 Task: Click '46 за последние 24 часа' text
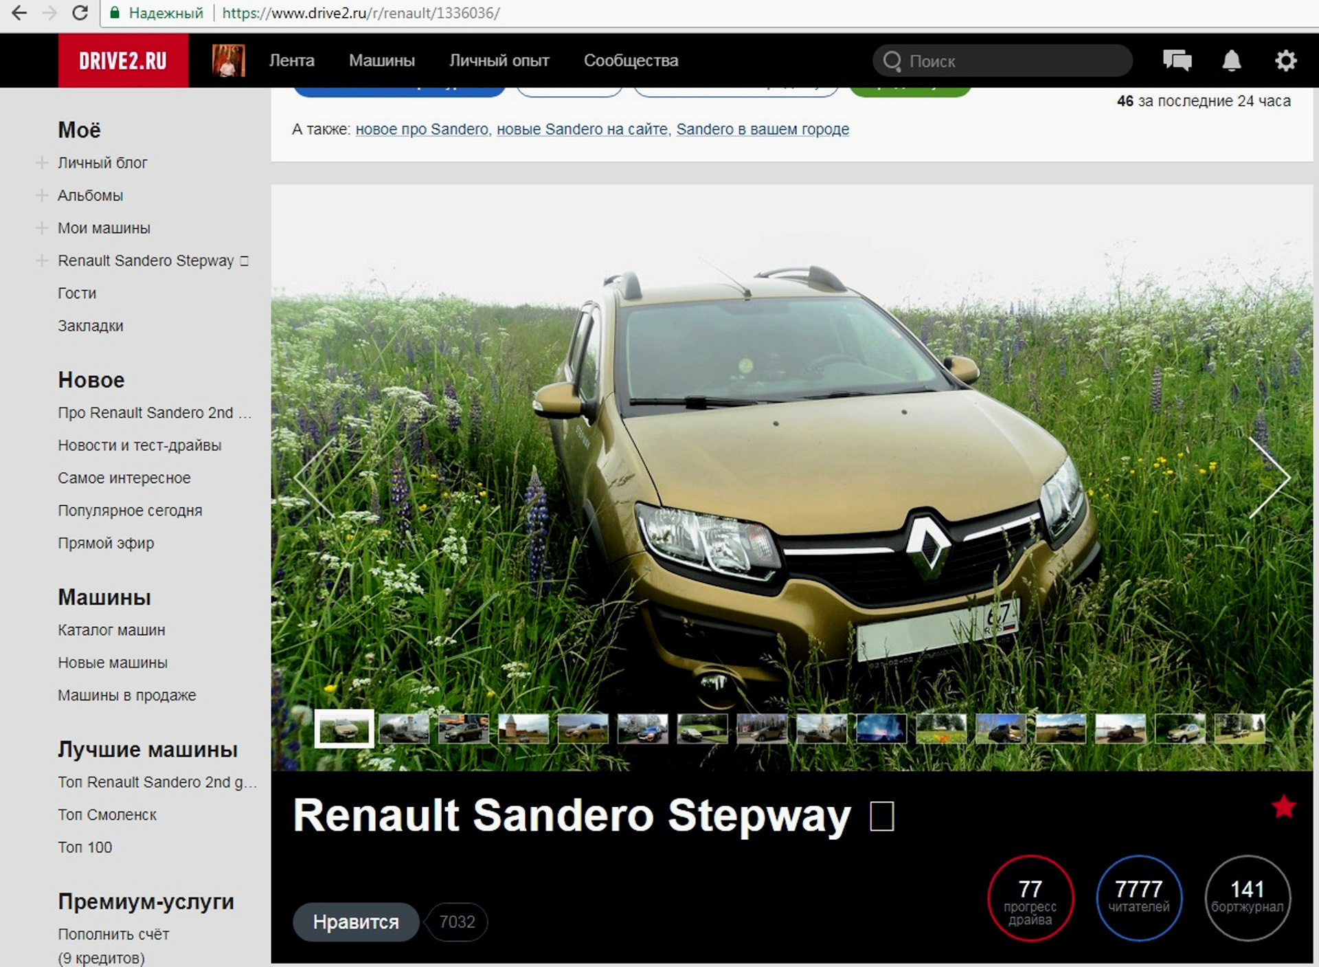click(x=1204, y=101)
